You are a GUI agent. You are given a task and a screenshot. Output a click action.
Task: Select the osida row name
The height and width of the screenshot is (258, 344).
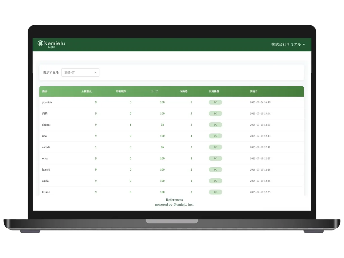click(x=45, y=181)
